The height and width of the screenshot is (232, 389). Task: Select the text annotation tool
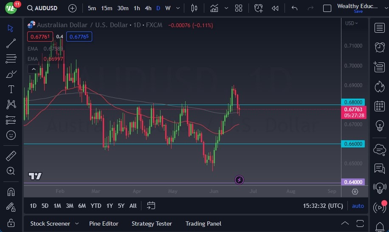[11, 89]
